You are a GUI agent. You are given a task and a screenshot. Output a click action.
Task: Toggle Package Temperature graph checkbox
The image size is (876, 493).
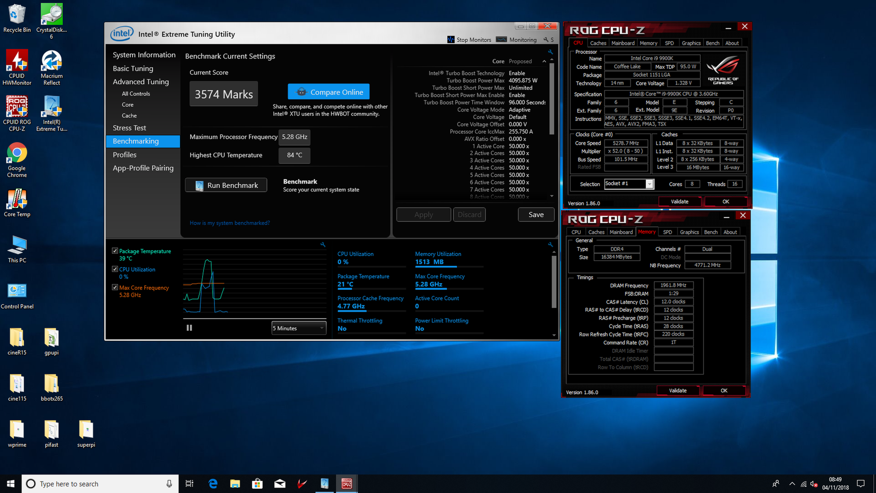pyautogui.click(x=115, y=251)
